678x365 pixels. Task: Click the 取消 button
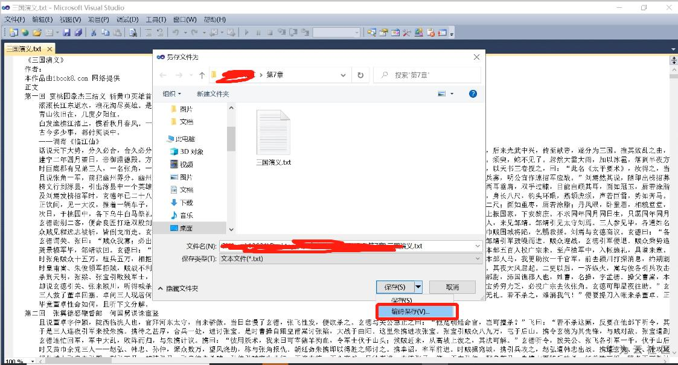[x=452, y=287]
